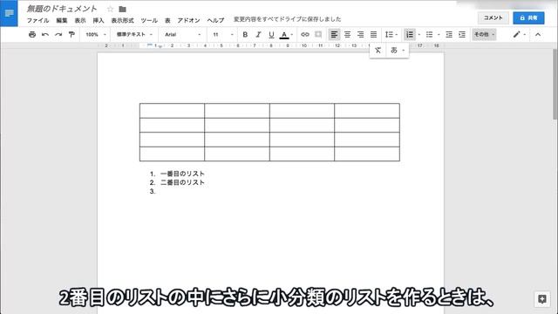Expand bulleted list style dropdown arrow
The height and width of the screenshot is (314, 558).
439,35
